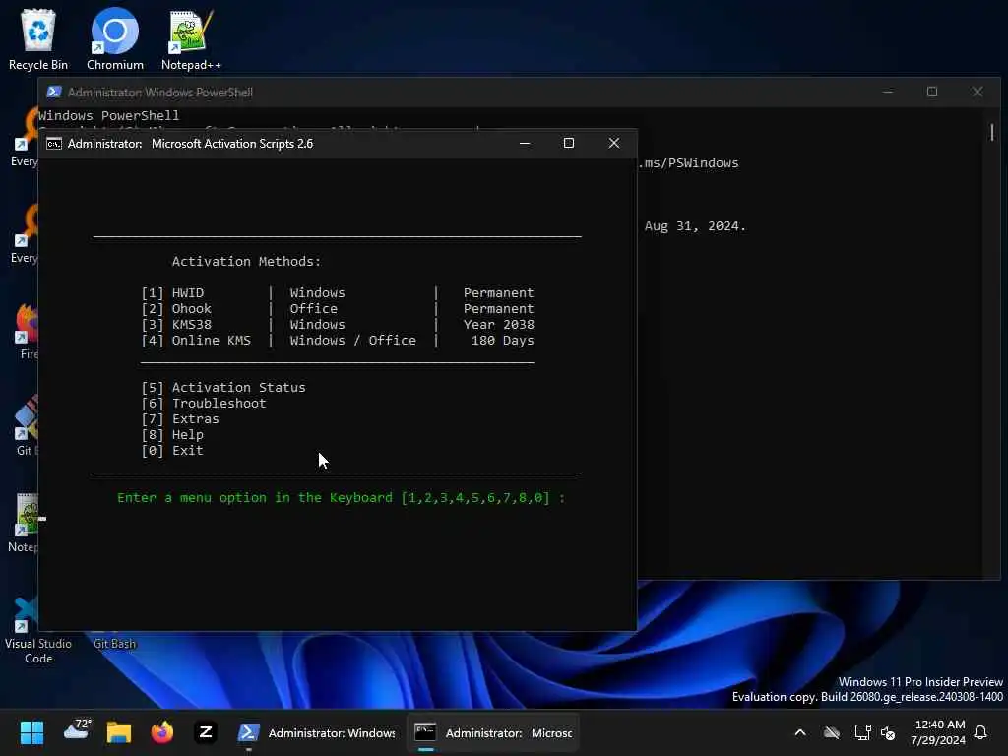Screen dimensions: 1008x756
Task: Click the '[4] Online KMS' menu line
Action: (x=338, y=340)
